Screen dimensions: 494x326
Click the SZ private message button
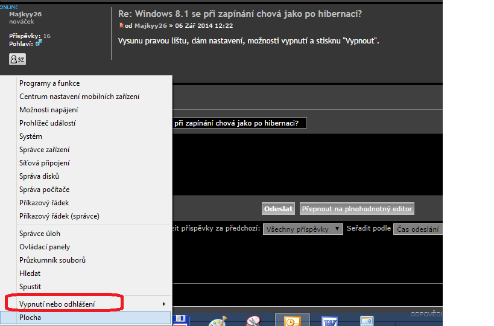click(x=17, y=59)
